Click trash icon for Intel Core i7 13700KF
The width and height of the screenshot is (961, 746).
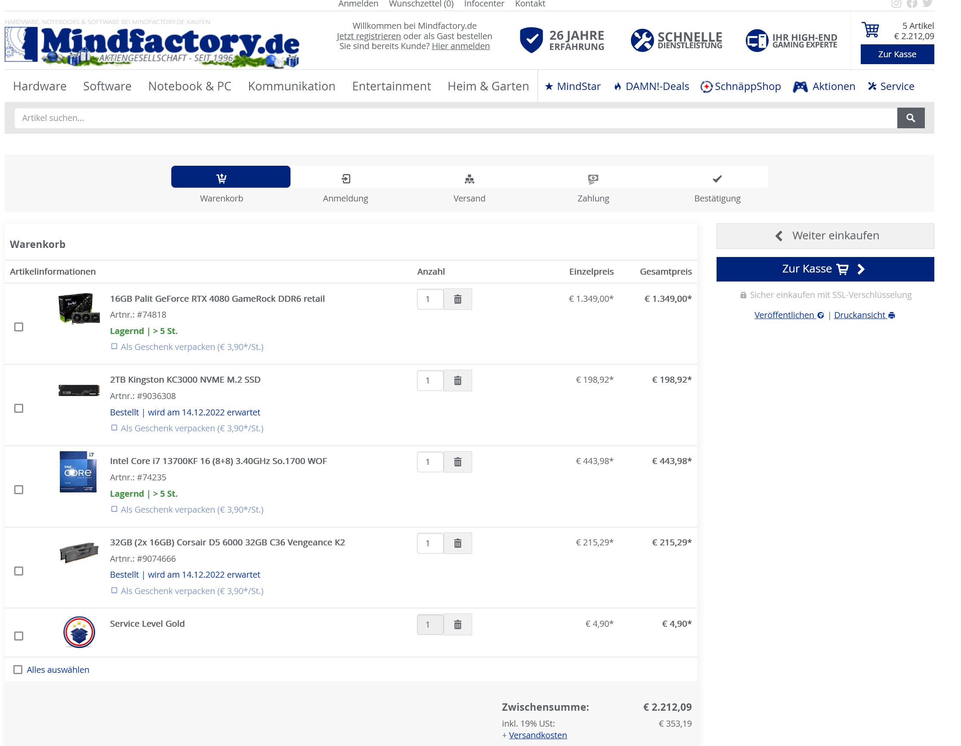(x=457, y=462)
